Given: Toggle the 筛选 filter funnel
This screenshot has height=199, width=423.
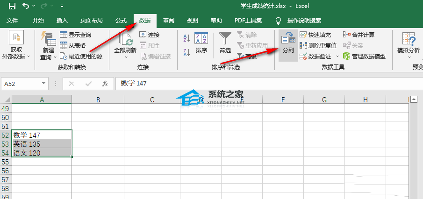Looking at the screenshot, I should [x=225, y=43].
